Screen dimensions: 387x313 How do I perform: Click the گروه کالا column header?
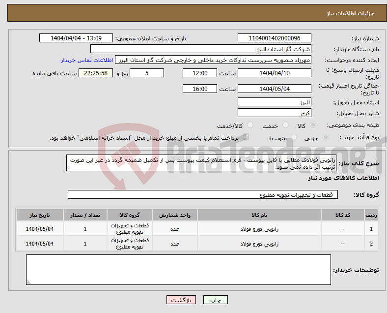130,215
